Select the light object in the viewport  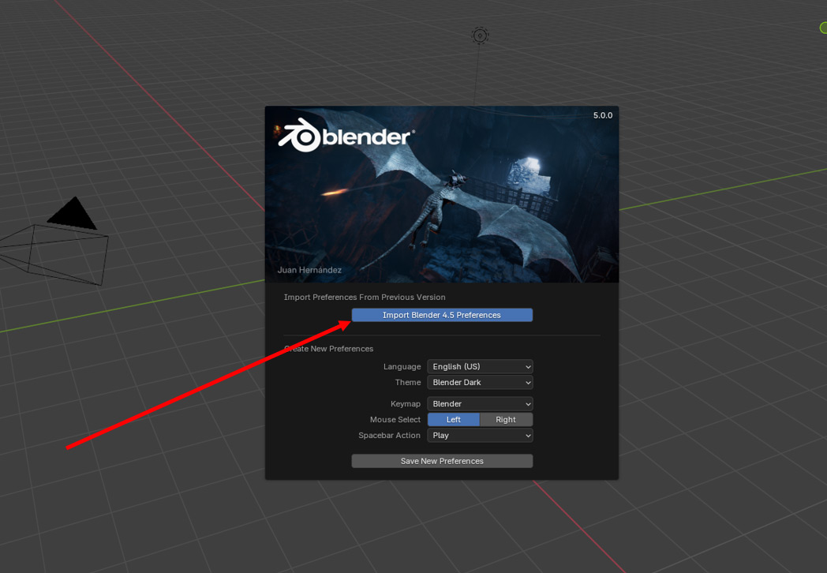pos(480,36)
